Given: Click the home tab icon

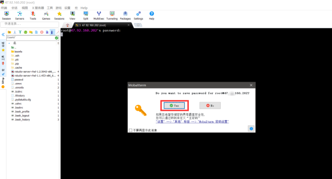Looking at the screenshot, I should pos(67,25).
